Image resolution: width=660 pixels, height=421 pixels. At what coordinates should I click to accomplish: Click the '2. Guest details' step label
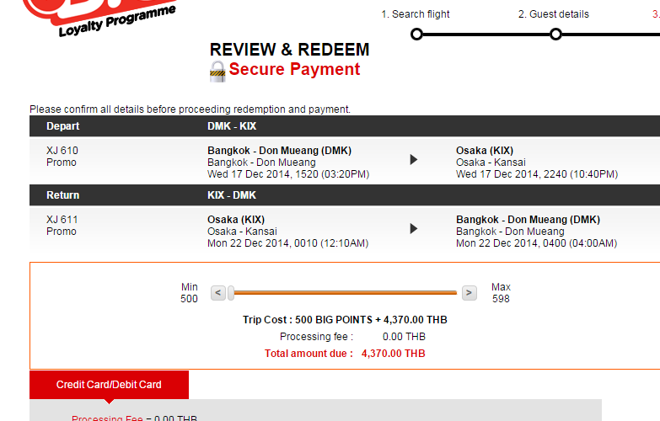coord(554,14)
